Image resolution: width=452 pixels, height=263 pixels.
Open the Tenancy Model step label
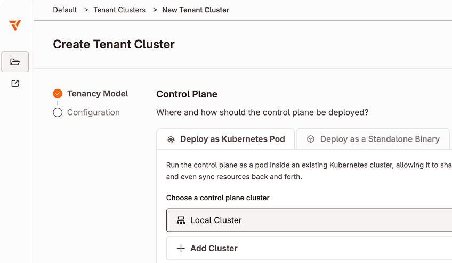click(x=98, y=94)
